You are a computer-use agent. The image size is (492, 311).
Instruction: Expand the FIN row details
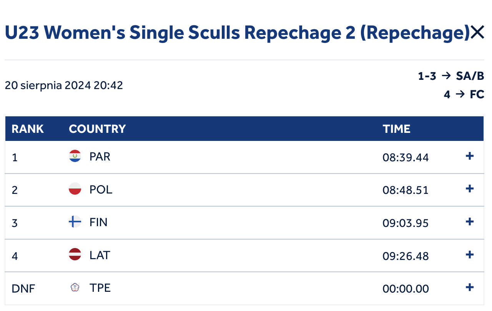(x=469, y=222)
